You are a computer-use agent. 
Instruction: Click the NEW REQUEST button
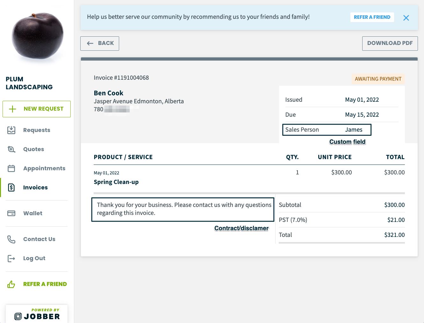(37, 109)
